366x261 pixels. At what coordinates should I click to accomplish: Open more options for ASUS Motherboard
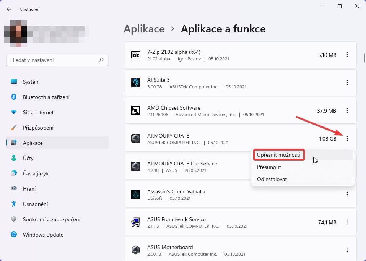[347, 250]
